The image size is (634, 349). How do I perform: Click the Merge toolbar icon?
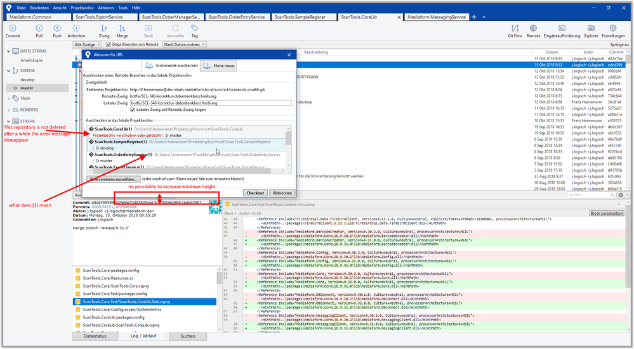coord(122,29)
